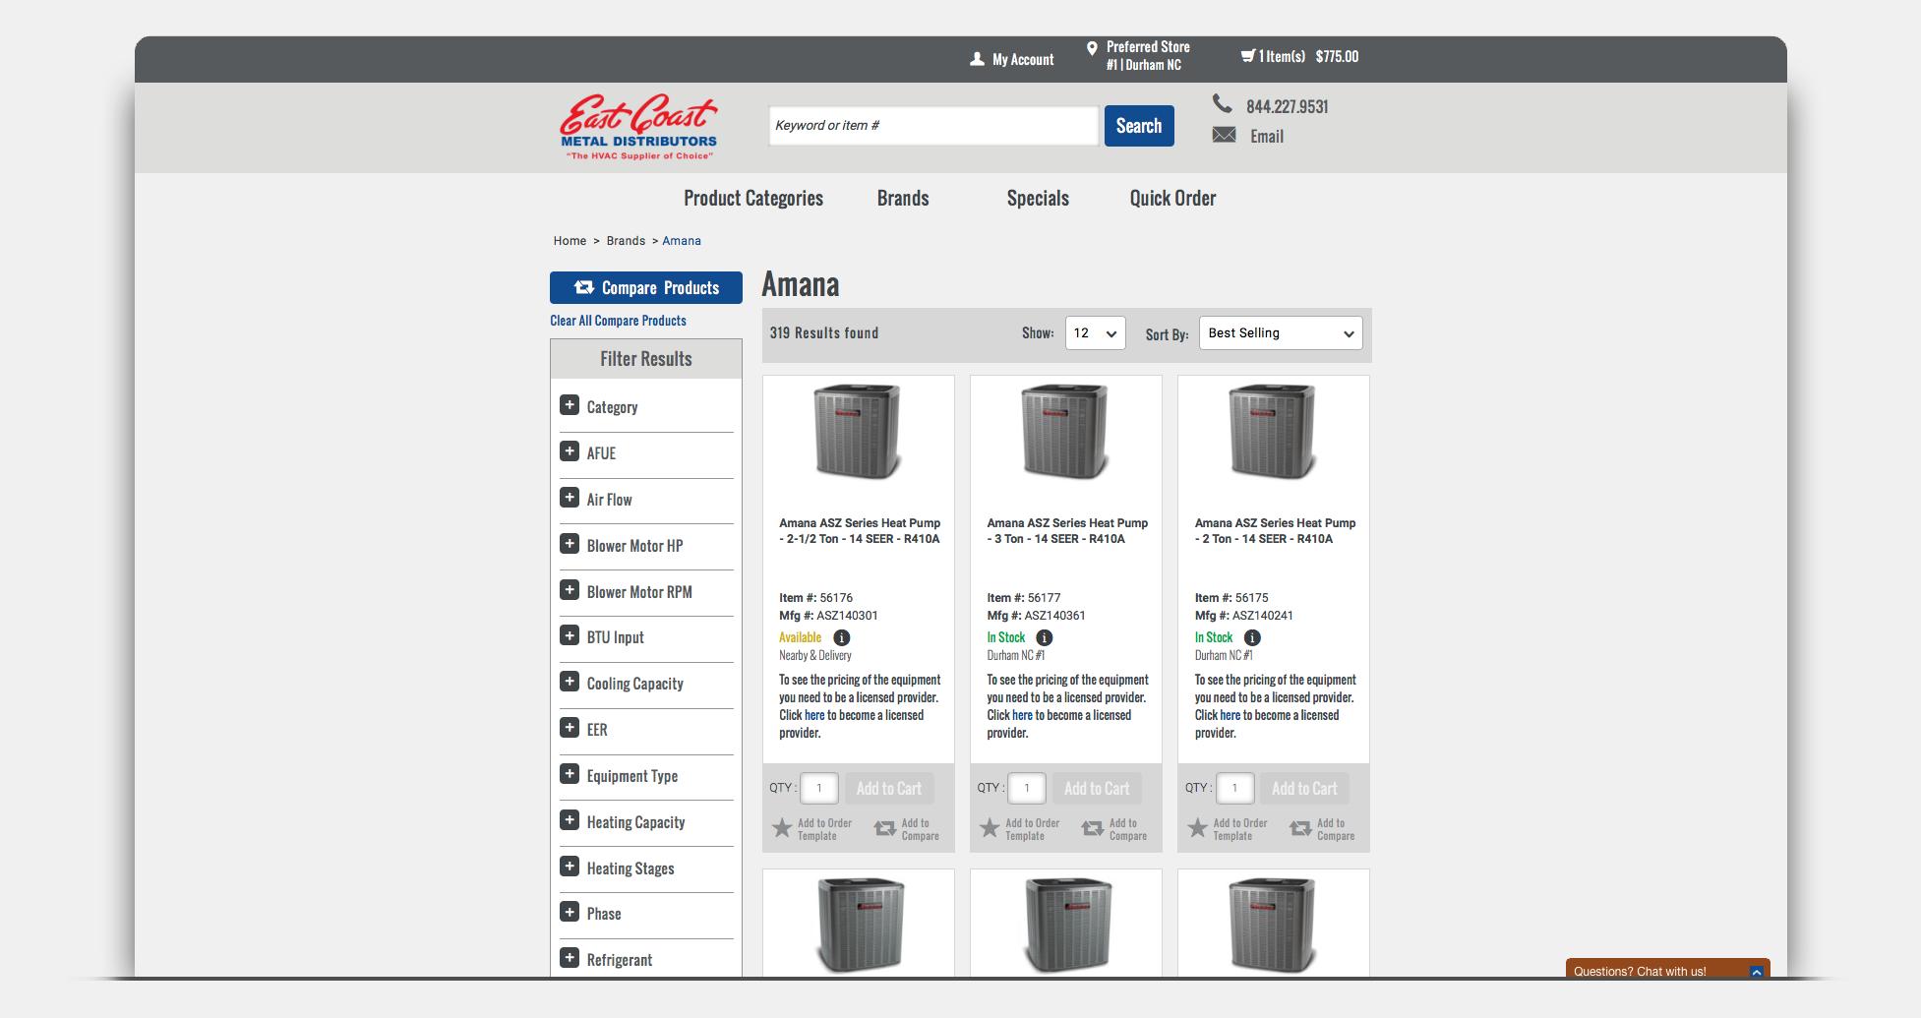The height and width of the screenshot is (1018, 1921).
Task: Expand the Refrigerant filter
Action: [569, 958]
